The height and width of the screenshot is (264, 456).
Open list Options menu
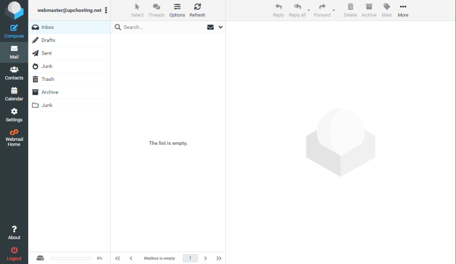(x=177, y=7)
